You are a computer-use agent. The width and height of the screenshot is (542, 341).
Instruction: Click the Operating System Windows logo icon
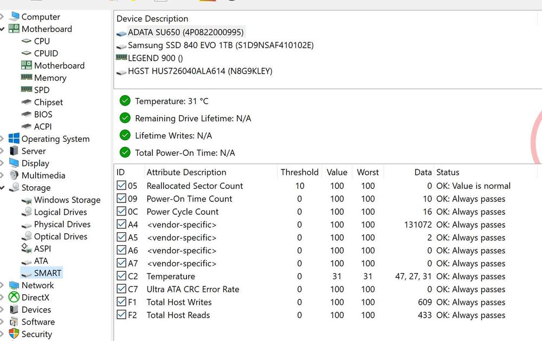[14, 139]
